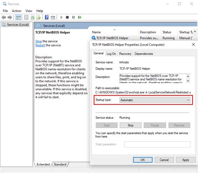This screenshot has height=173, width=198.
Task: Click the Pause Service toolbar icon
Action: point(74,18)
